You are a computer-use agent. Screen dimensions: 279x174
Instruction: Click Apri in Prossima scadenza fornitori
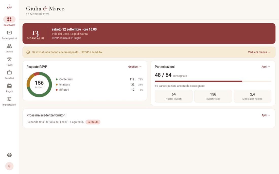tap(266, 115)
